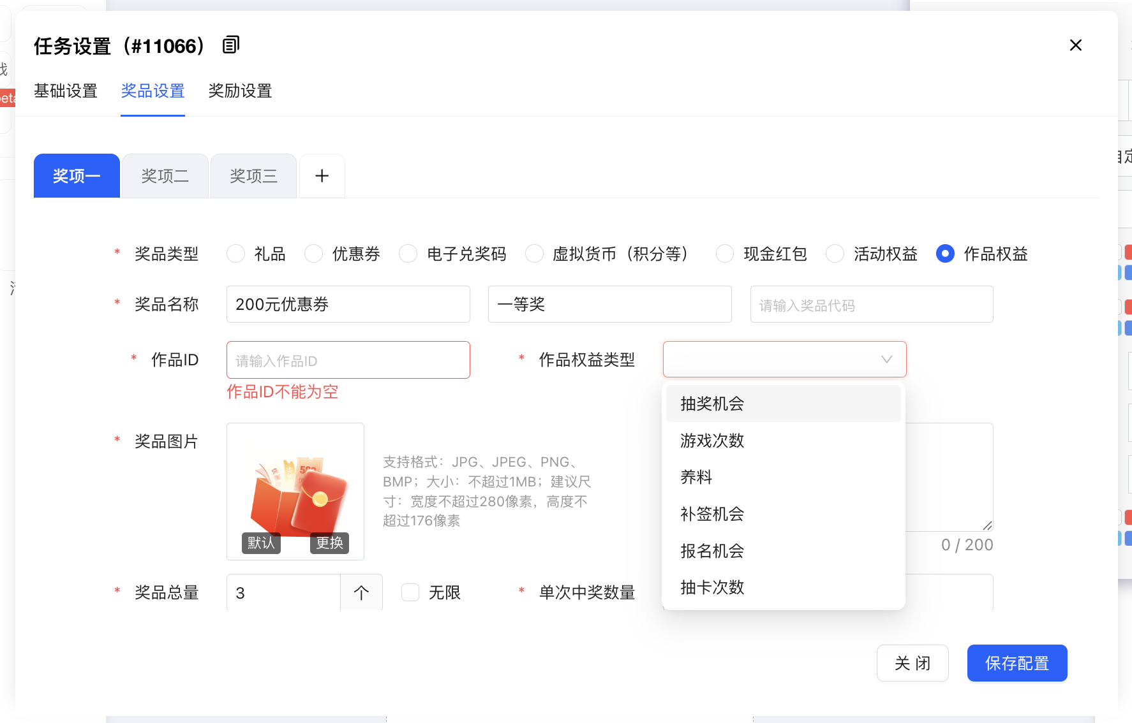Pick 抽奖机会 from the dropdown list

[712, 404]
